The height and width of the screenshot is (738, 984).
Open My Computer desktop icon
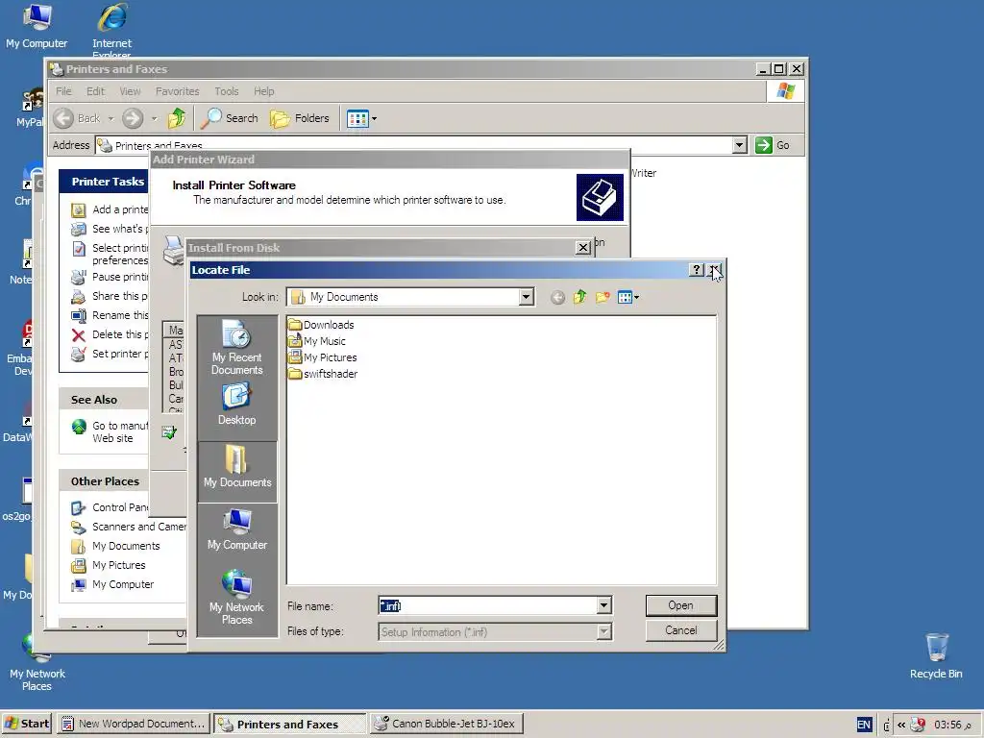(x=37, y=26)
